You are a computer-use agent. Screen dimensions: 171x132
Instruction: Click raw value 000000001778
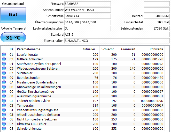(152, 59)
